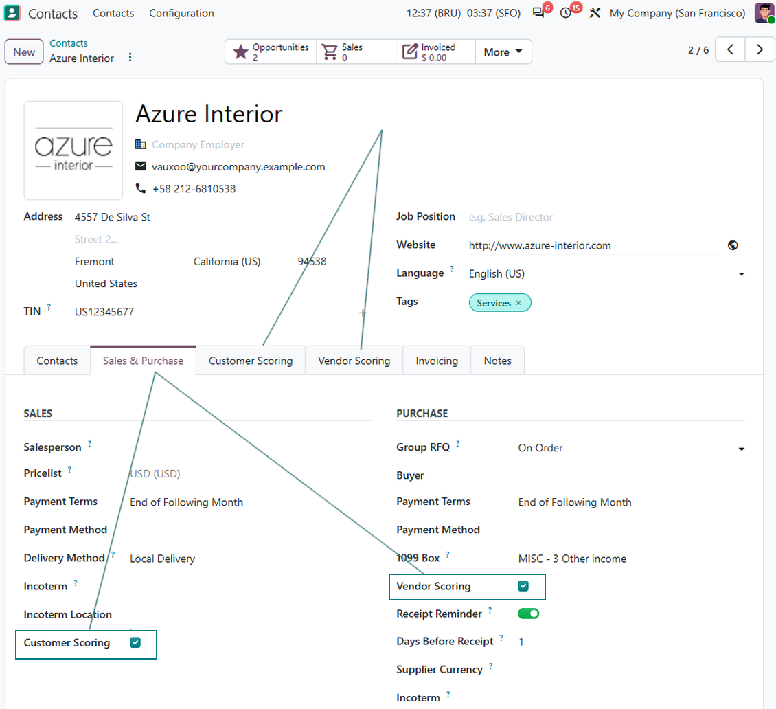Expand the More smart buttons dropdown
The image size is (776, 709).
503,52
